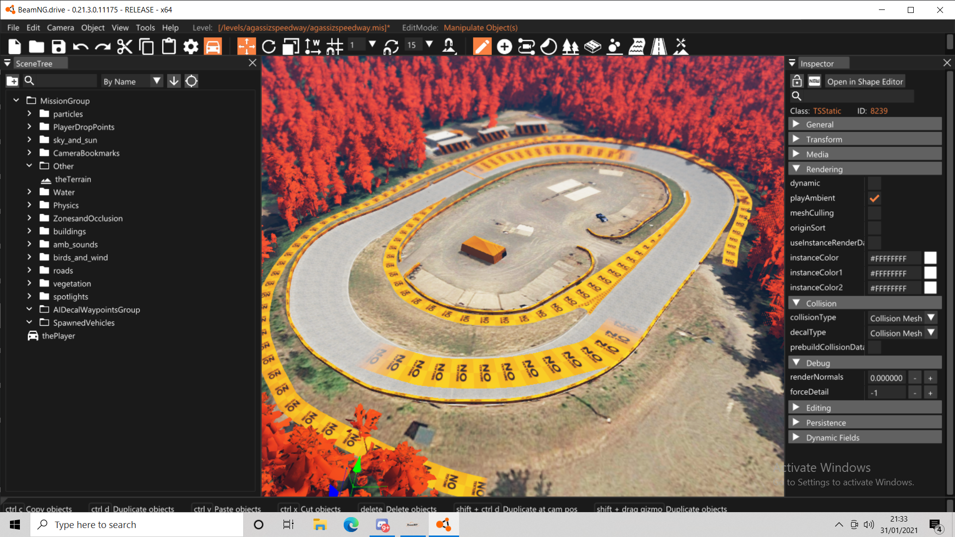This screenshot has height=537, width=955.
Task: Toggle rotation snapping icon
Action: pyautogui.click(x=391, y=47)
